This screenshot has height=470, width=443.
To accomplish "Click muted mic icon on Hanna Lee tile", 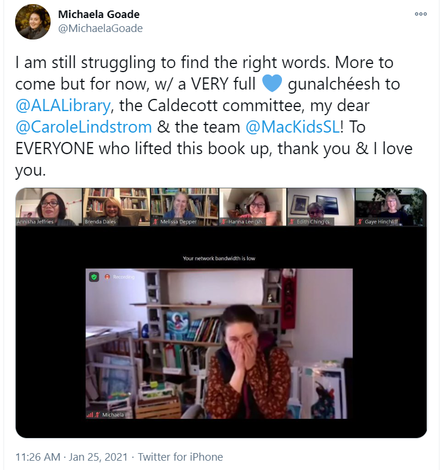I will 224,222.
